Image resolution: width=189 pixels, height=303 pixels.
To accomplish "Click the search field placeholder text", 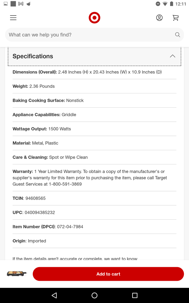I will click(x=40, y=35).
